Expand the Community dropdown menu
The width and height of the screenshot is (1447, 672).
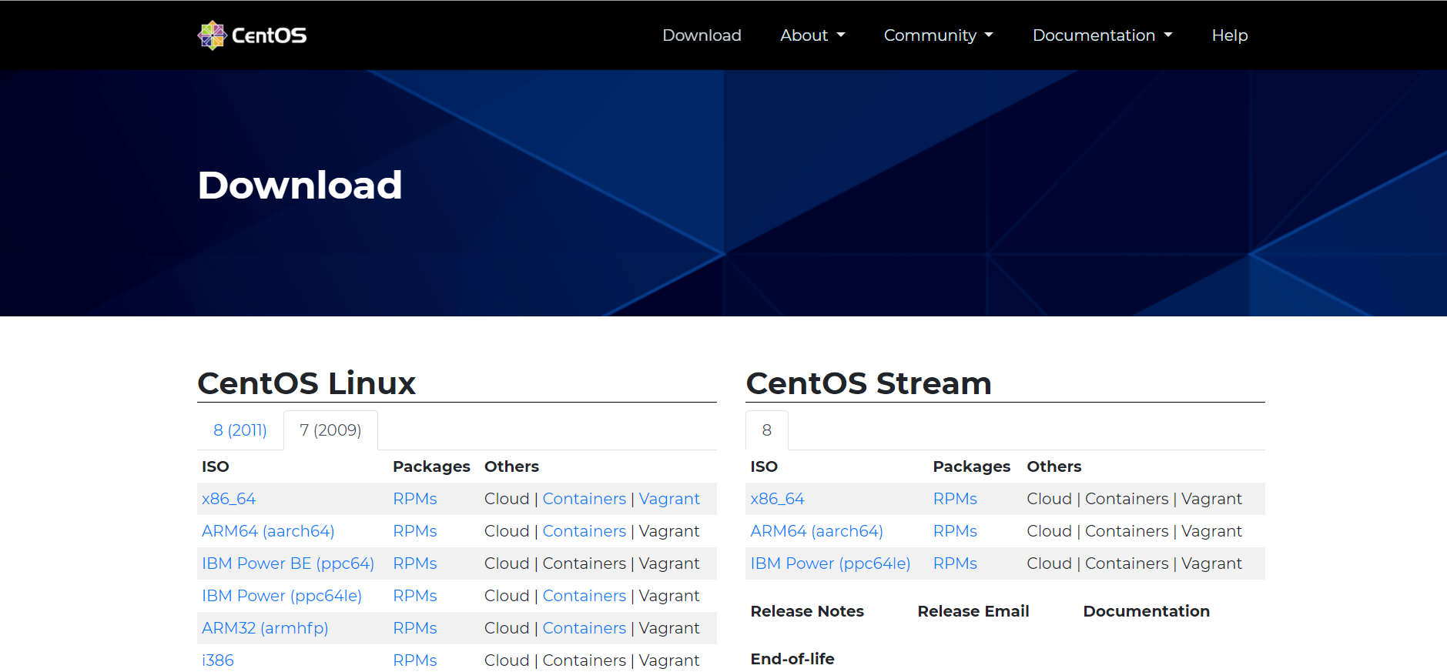(x=939, y=35)
